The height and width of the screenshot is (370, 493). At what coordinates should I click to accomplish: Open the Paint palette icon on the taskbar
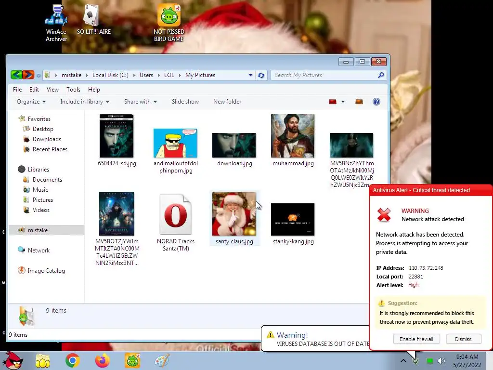pos(162,360)
